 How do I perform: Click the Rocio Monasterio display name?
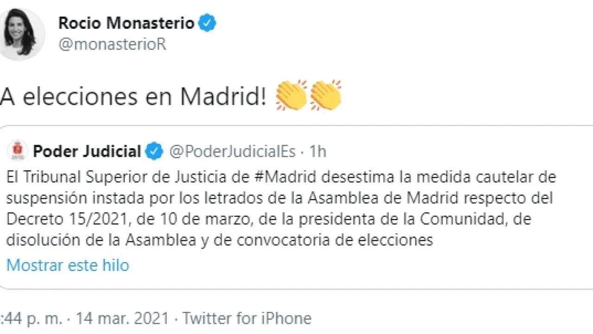click(126, 23)
